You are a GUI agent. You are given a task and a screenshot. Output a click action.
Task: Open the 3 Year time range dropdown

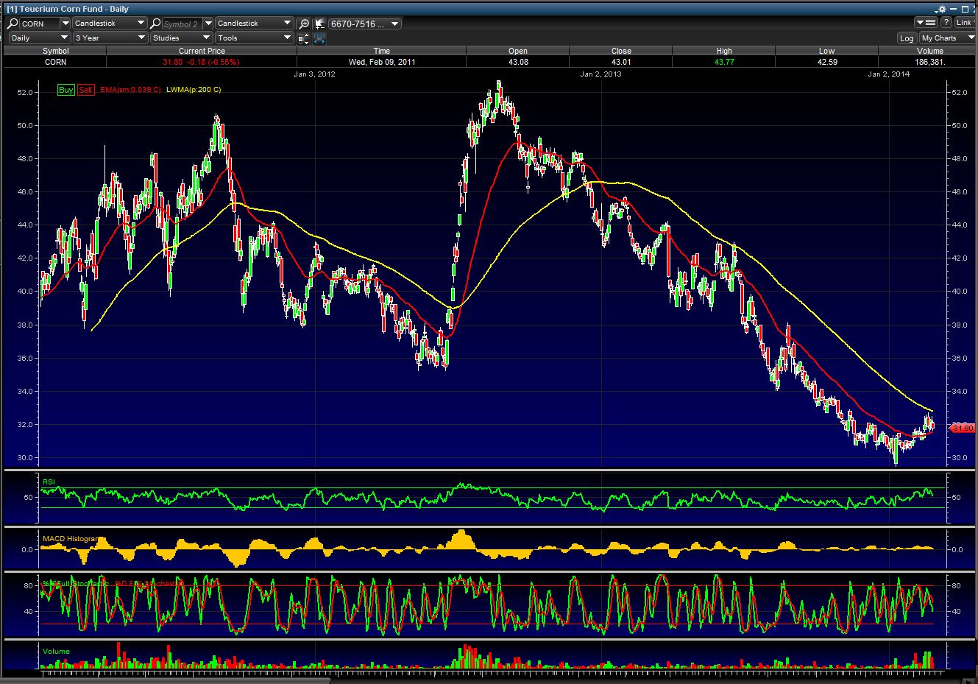(x=109, y=38)
